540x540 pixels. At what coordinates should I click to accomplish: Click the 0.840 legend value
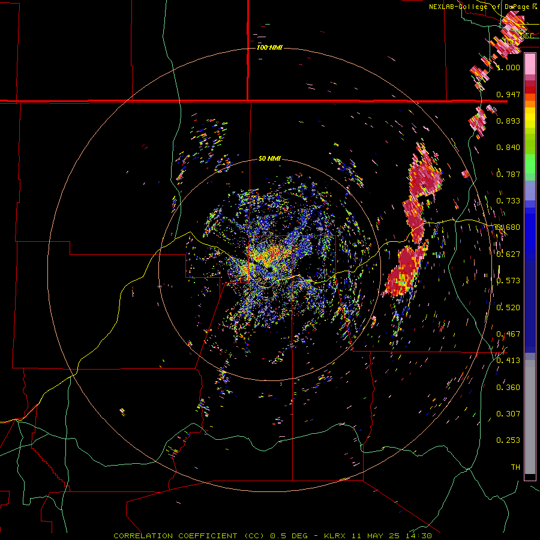(508, 147)
